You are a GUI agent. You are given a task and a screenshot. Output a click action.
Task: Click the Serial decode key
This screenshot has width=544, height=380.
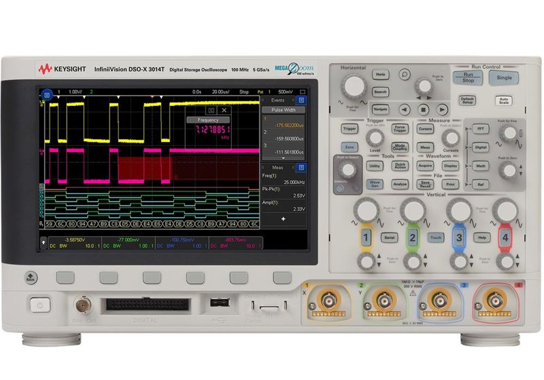pyautogui.click(x=389, y=237)
